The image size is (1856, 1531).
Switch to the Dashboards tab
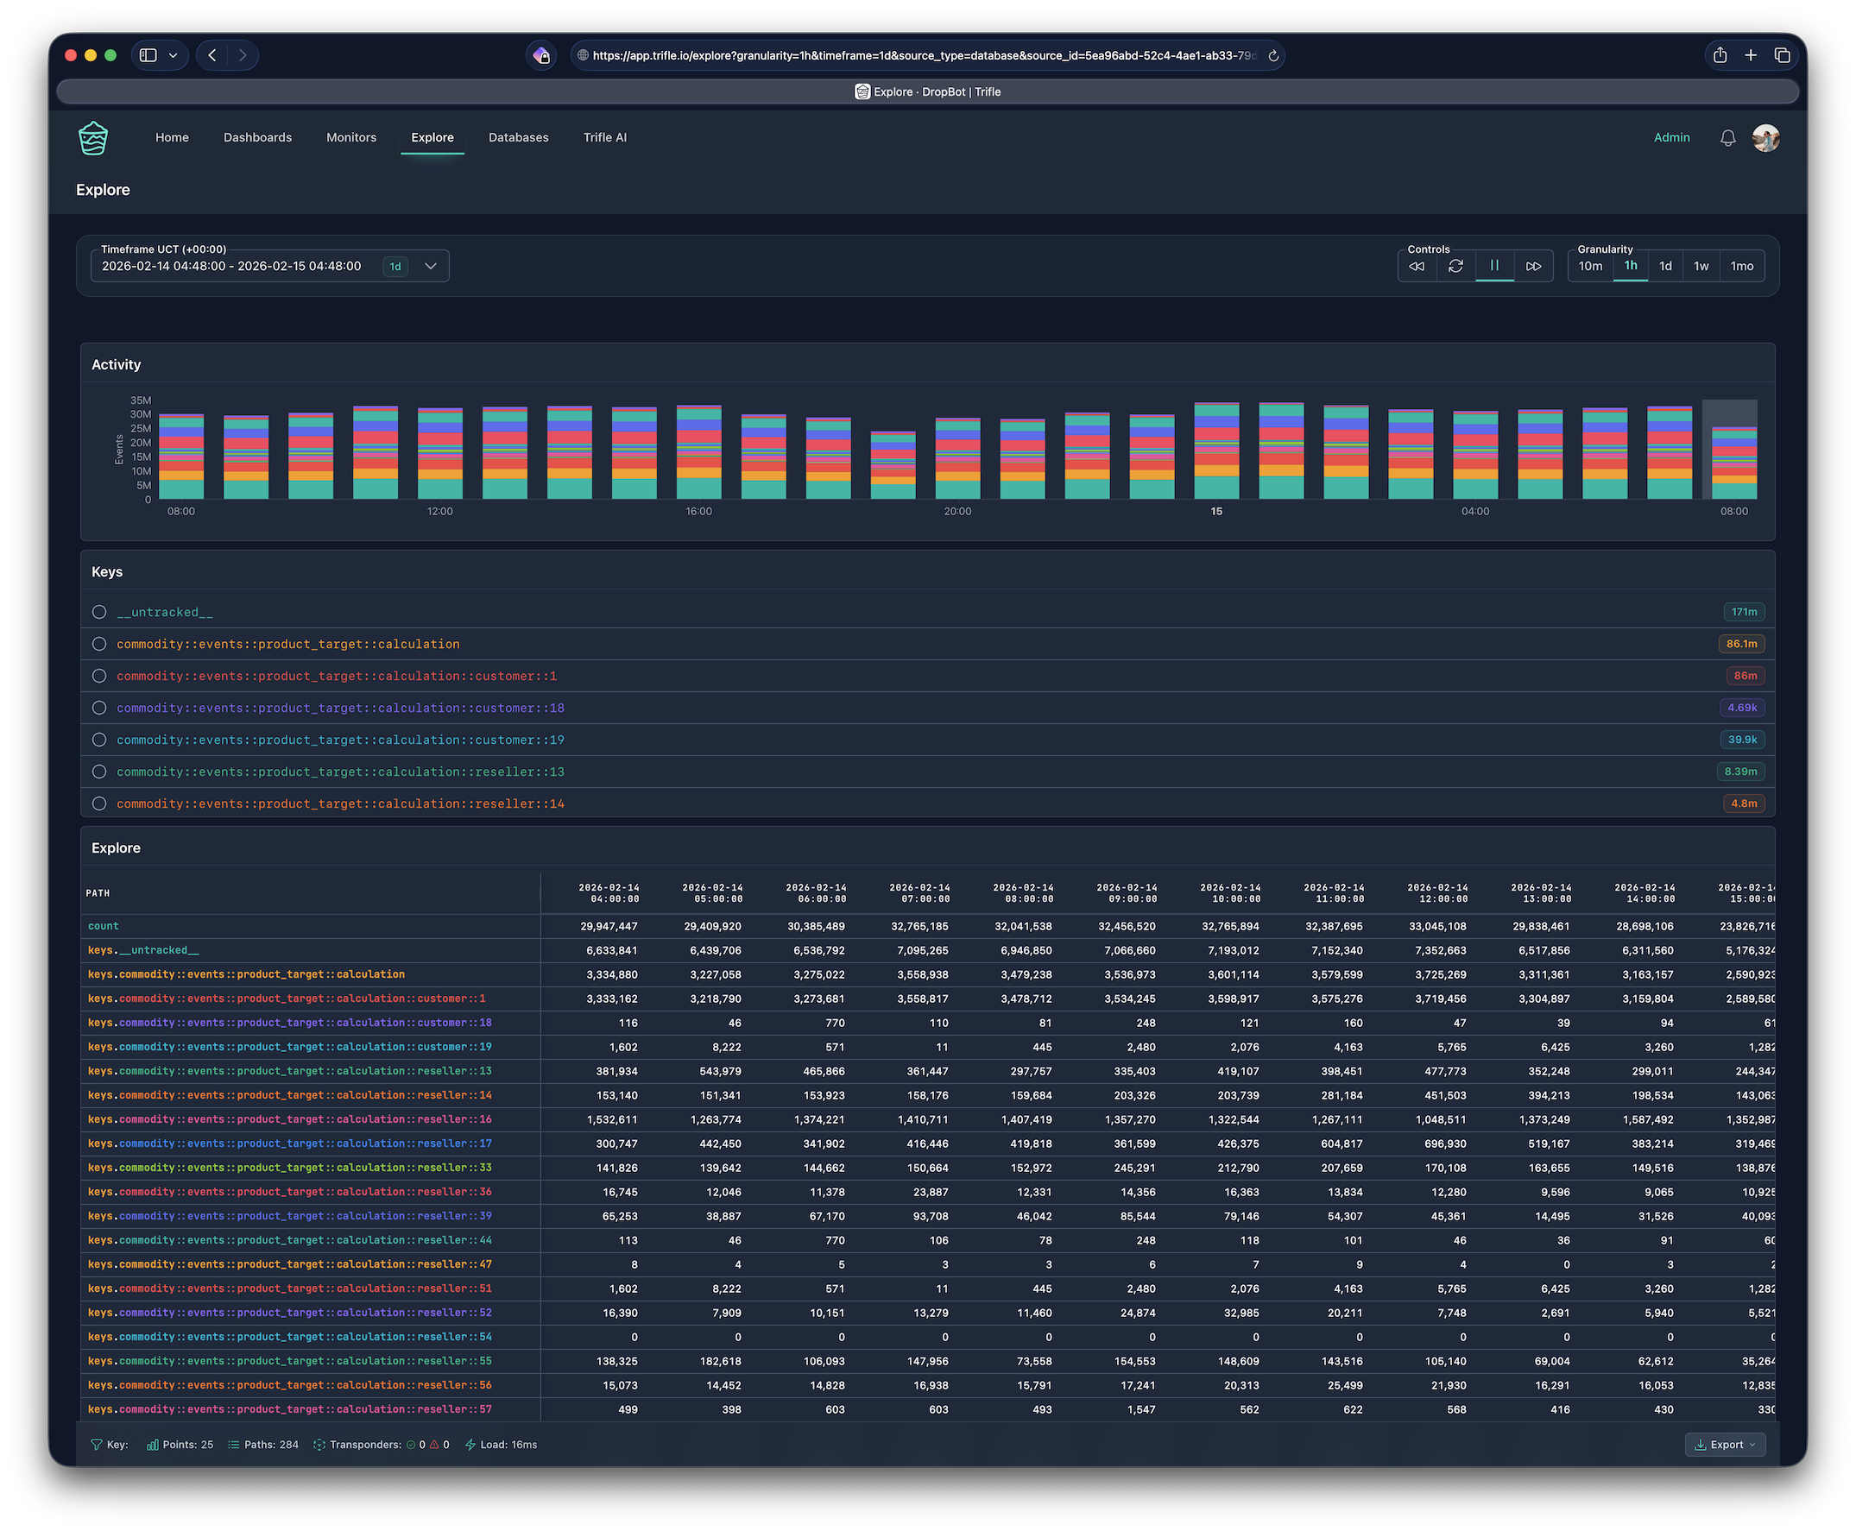pos(257,137)
